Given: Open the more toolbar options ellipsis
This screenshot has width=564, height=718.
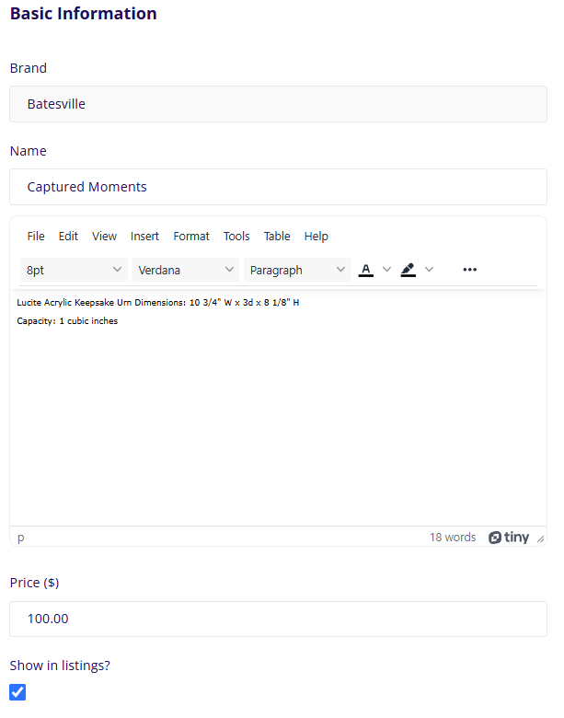Looking at the screenshot, I should (x=470, y=270).
